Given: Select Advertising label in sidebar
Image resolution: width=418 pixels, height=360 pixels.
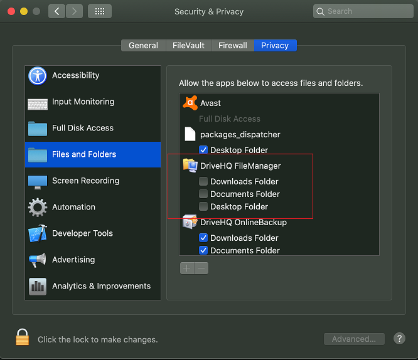Looking at the screenshot, I should (x=73, y=260).
